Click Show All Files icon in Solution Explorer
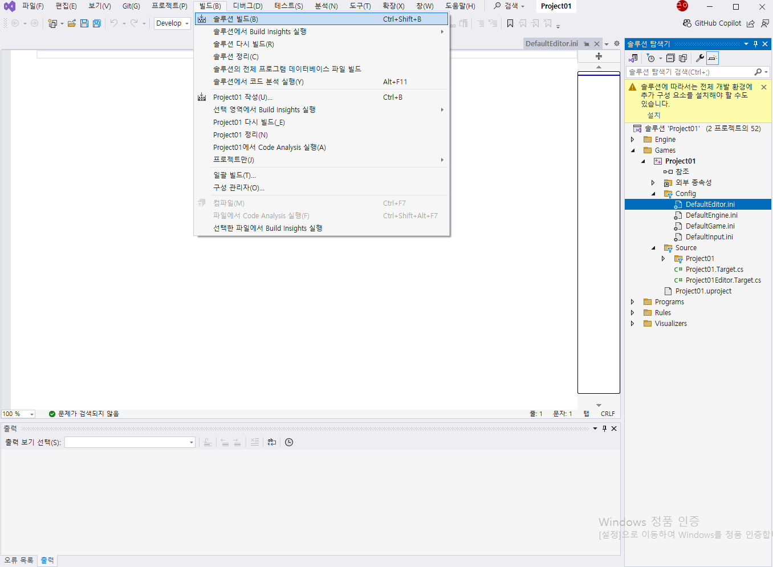Viewport: 773px width, 567px height. tap(683, 58)
